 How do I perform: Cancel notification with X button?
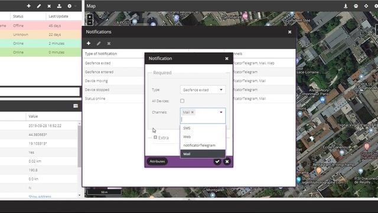227,162
